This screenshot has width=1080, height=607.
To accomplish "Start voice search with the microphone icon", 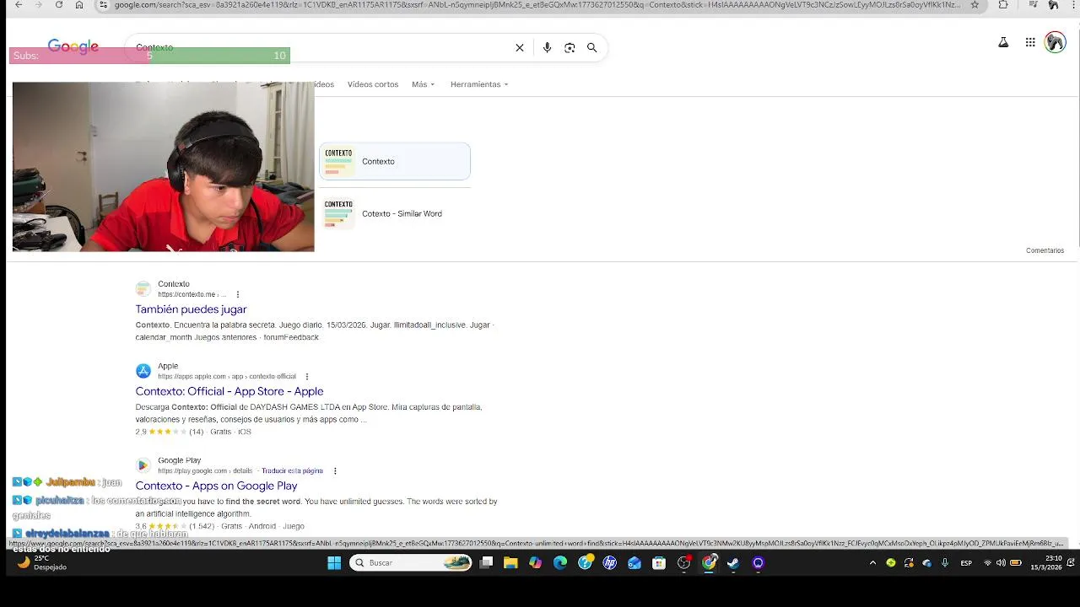I will pos(547,48).
